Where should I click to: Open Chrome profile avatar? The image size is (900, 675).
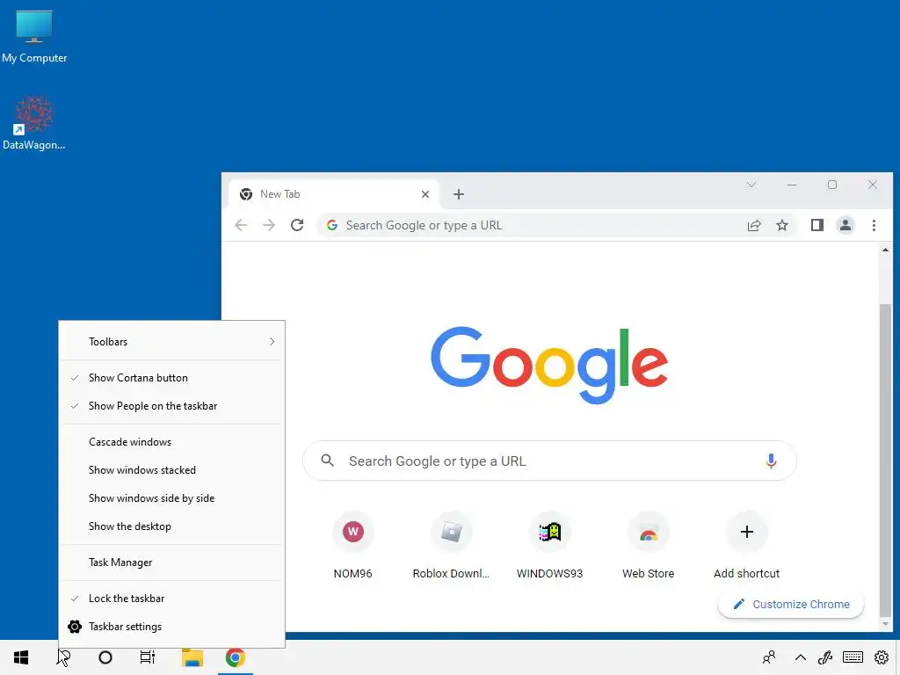point(846,225)
